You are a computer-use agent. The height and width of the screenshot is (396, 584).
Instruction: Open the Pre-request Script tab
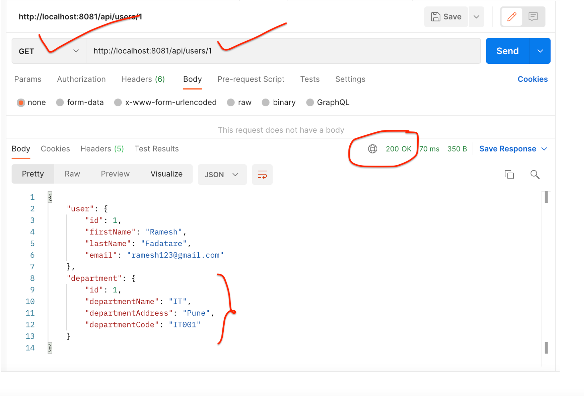251,79
